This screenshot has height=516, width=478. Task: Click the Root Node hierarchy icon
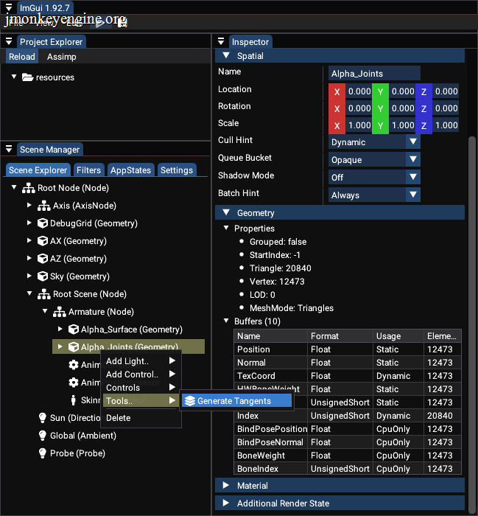[x=28, y=188]
